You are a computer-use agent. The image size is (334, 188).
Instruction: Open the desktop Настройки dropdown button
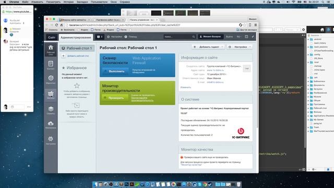click(x=240, y=47)
